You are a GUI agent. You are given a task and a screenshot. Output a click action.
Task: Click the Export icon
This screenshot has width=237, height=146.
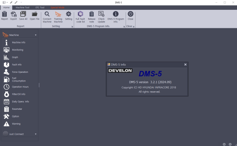(13, 16)
